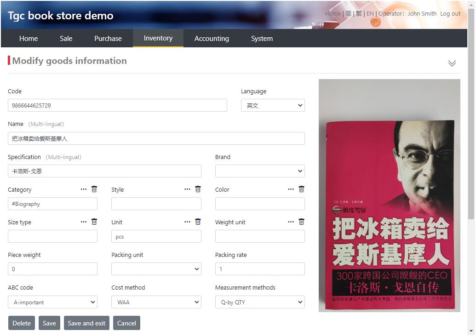The width and height of the screenshot is (476, 336).
Task: Clear Size type with its trash icon
Action: 94,222
